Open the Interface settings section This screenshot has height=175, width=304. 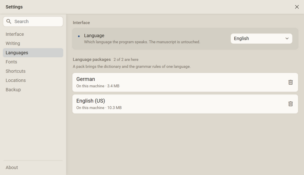click(x=33, y=34)
